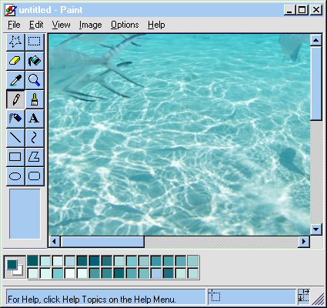Screen dimensions: 327x308
Task: Select the Free-Form Select tool
Action: pos(15,42)
